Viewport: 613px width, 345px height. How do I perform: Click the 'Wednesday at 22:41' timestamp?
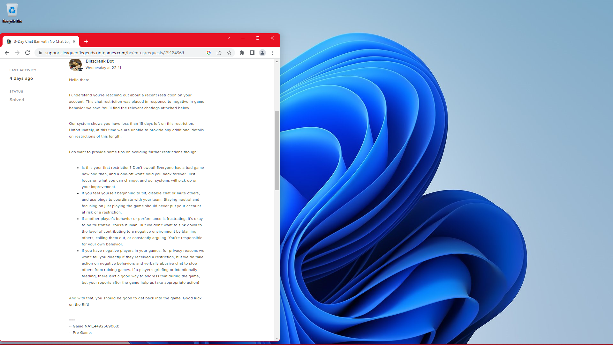coord(103,68)
